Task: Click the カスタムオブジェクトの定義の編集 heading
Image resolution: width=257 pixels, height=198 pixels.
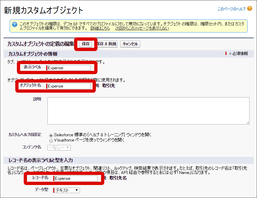Action: (x=41, y=44)
